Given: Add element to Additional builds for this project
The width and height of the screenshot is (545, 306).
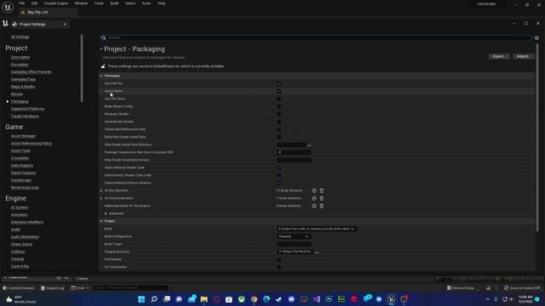Looking at the screenshot, I should [314, 206].
